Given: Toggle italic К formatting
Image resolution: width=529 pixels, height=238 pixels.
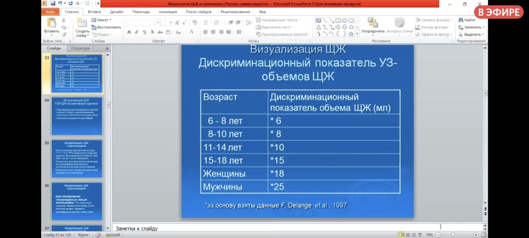Looking at the screenshot, I should pos(137,32).
